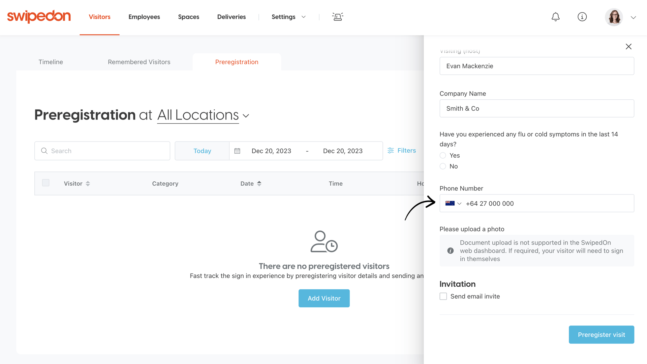Click the Add Visitor button
Image resolution: width=647 pixels, height=364 pixels.
pyautogui.click(x=324, y=298)
